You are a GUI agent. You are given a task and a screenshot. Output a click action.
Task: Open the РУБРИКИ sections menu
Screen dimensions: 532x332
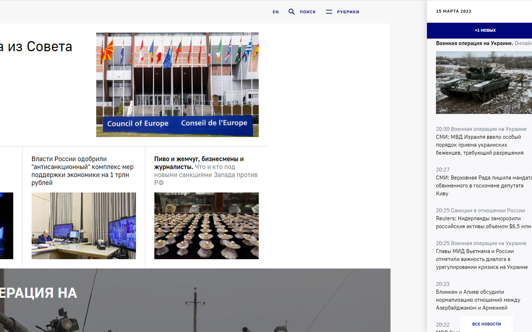(x=348, y=12)
